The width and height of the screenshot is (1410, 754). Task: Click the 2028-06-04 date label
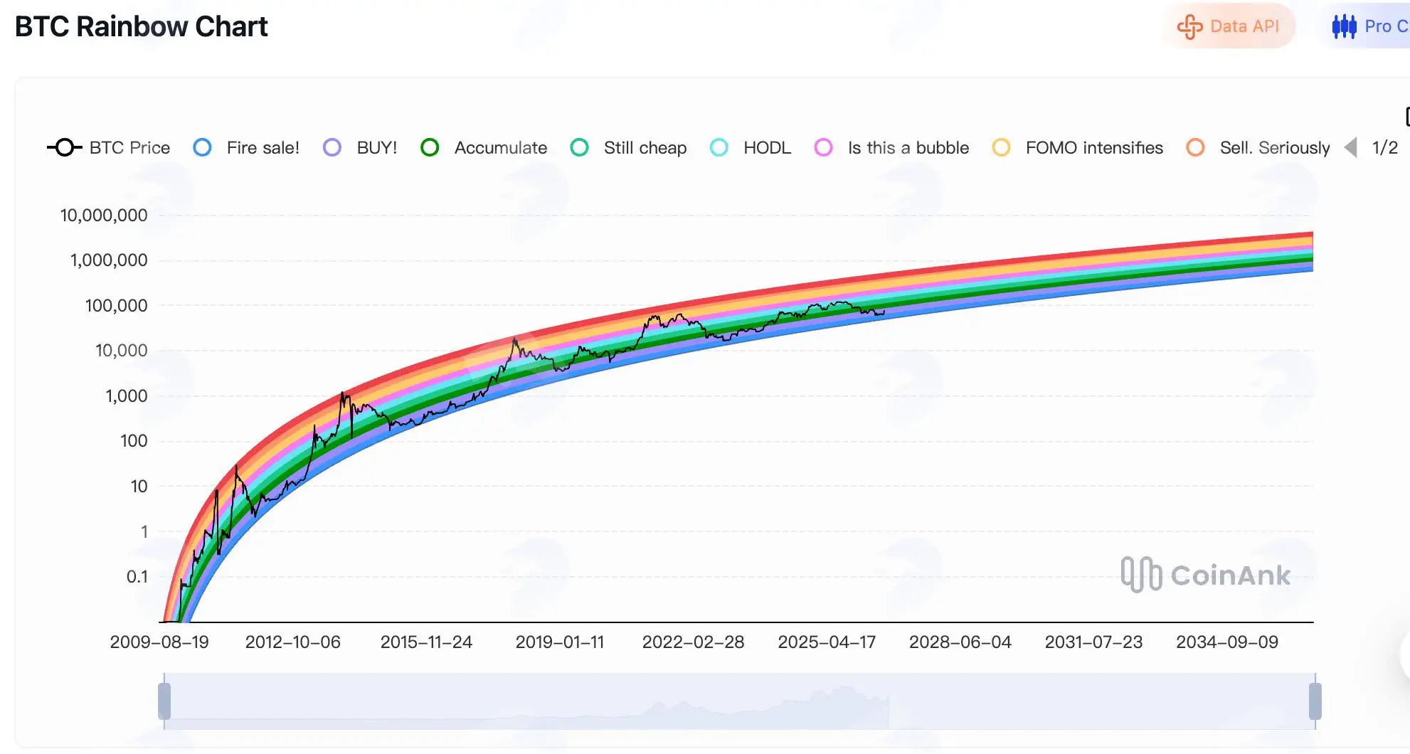pos(960,642)
